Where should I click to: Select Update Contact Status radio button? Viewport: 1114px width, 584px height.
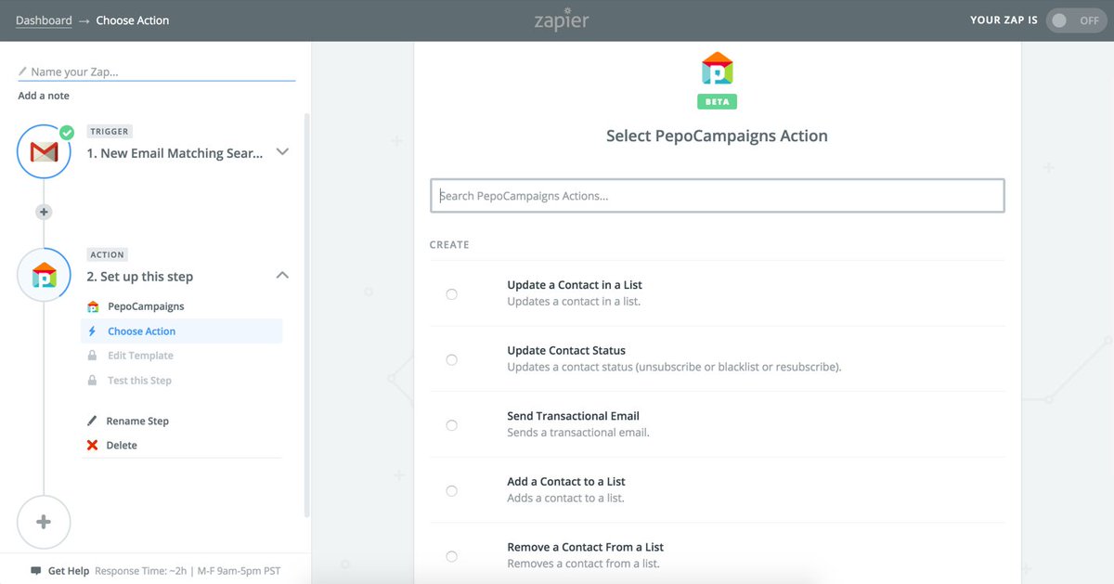point(451,359)
